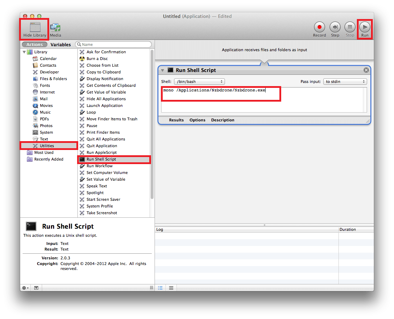Click the Record button in toolbar
The height and width of the screenshot is (319, 394).
[319, 27]
